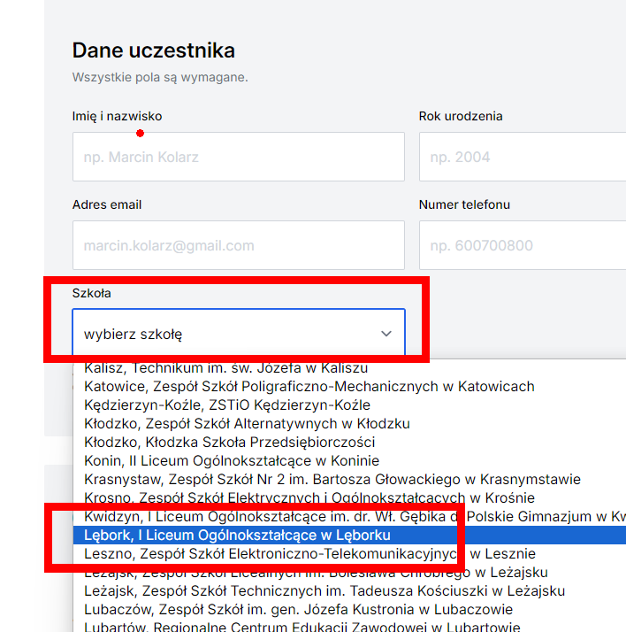Select Katowice Zespół Szkół Poligraficzno-Mechanicznych option
The width and height of the screenshot is (626, 632).
[x=309, y=386]
